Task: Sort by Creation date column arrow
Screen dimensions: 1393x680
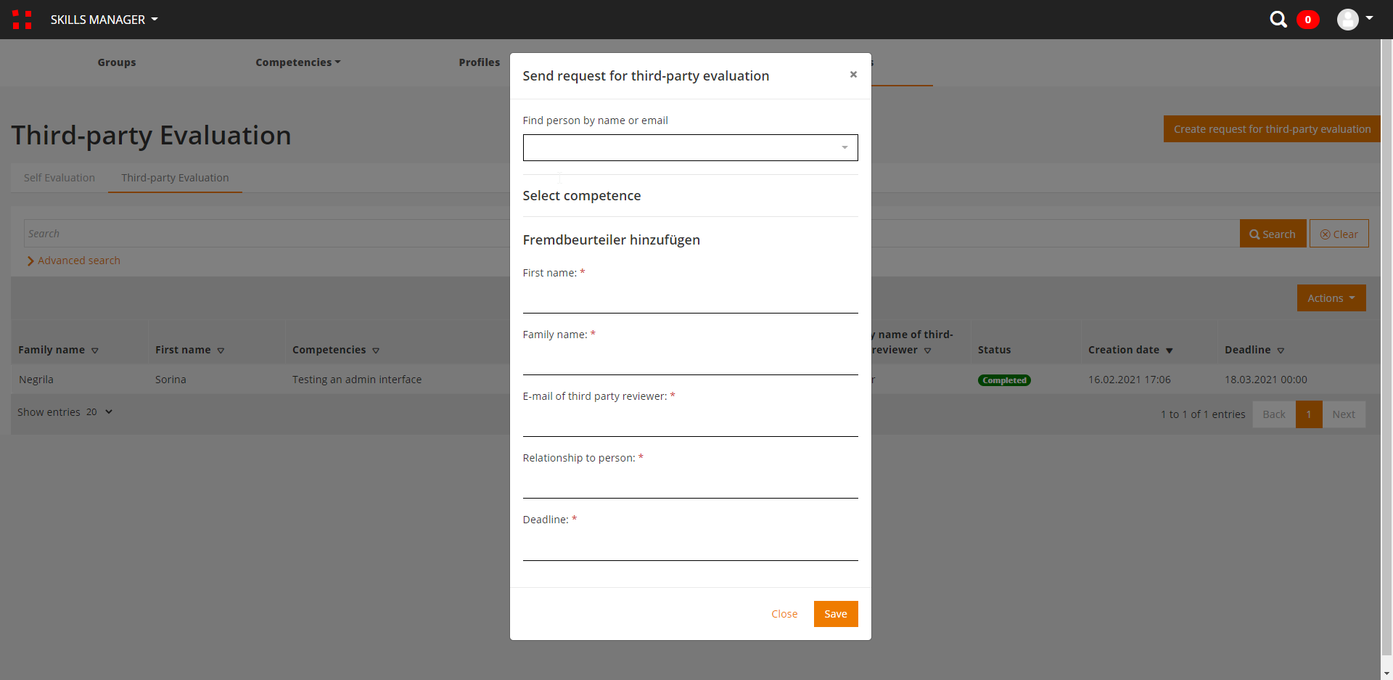Action: [1169, 351]
